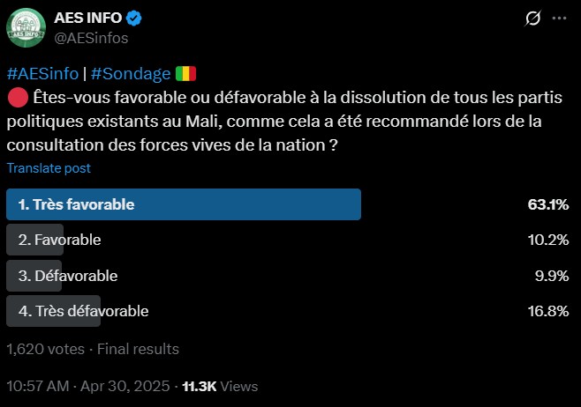This screenshot has width=581, height=407.
Task: Open the @AESinfos handle link
Action: tap(91, 38)
